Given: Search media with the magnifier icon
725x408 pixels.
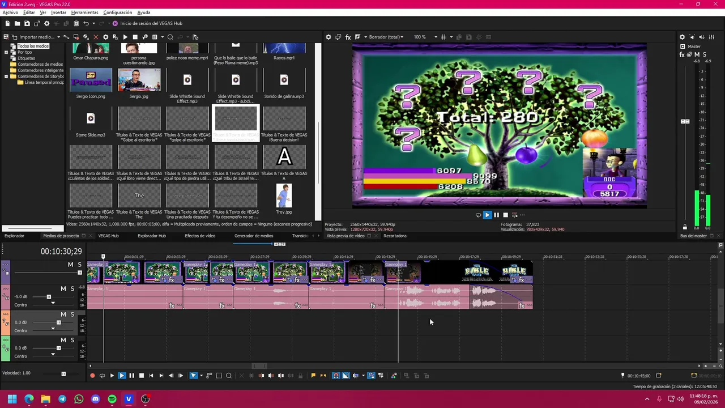Looking at the screenshot, I should 170,37.
